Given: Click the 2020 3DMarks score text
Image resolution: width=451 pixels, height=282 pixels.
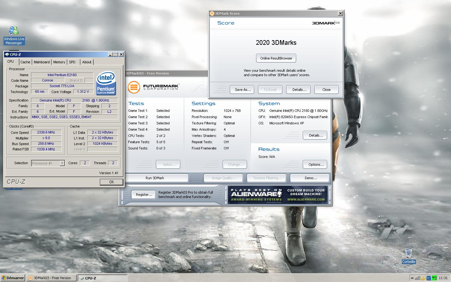Looking at the screenshot, I should point(276,43).
